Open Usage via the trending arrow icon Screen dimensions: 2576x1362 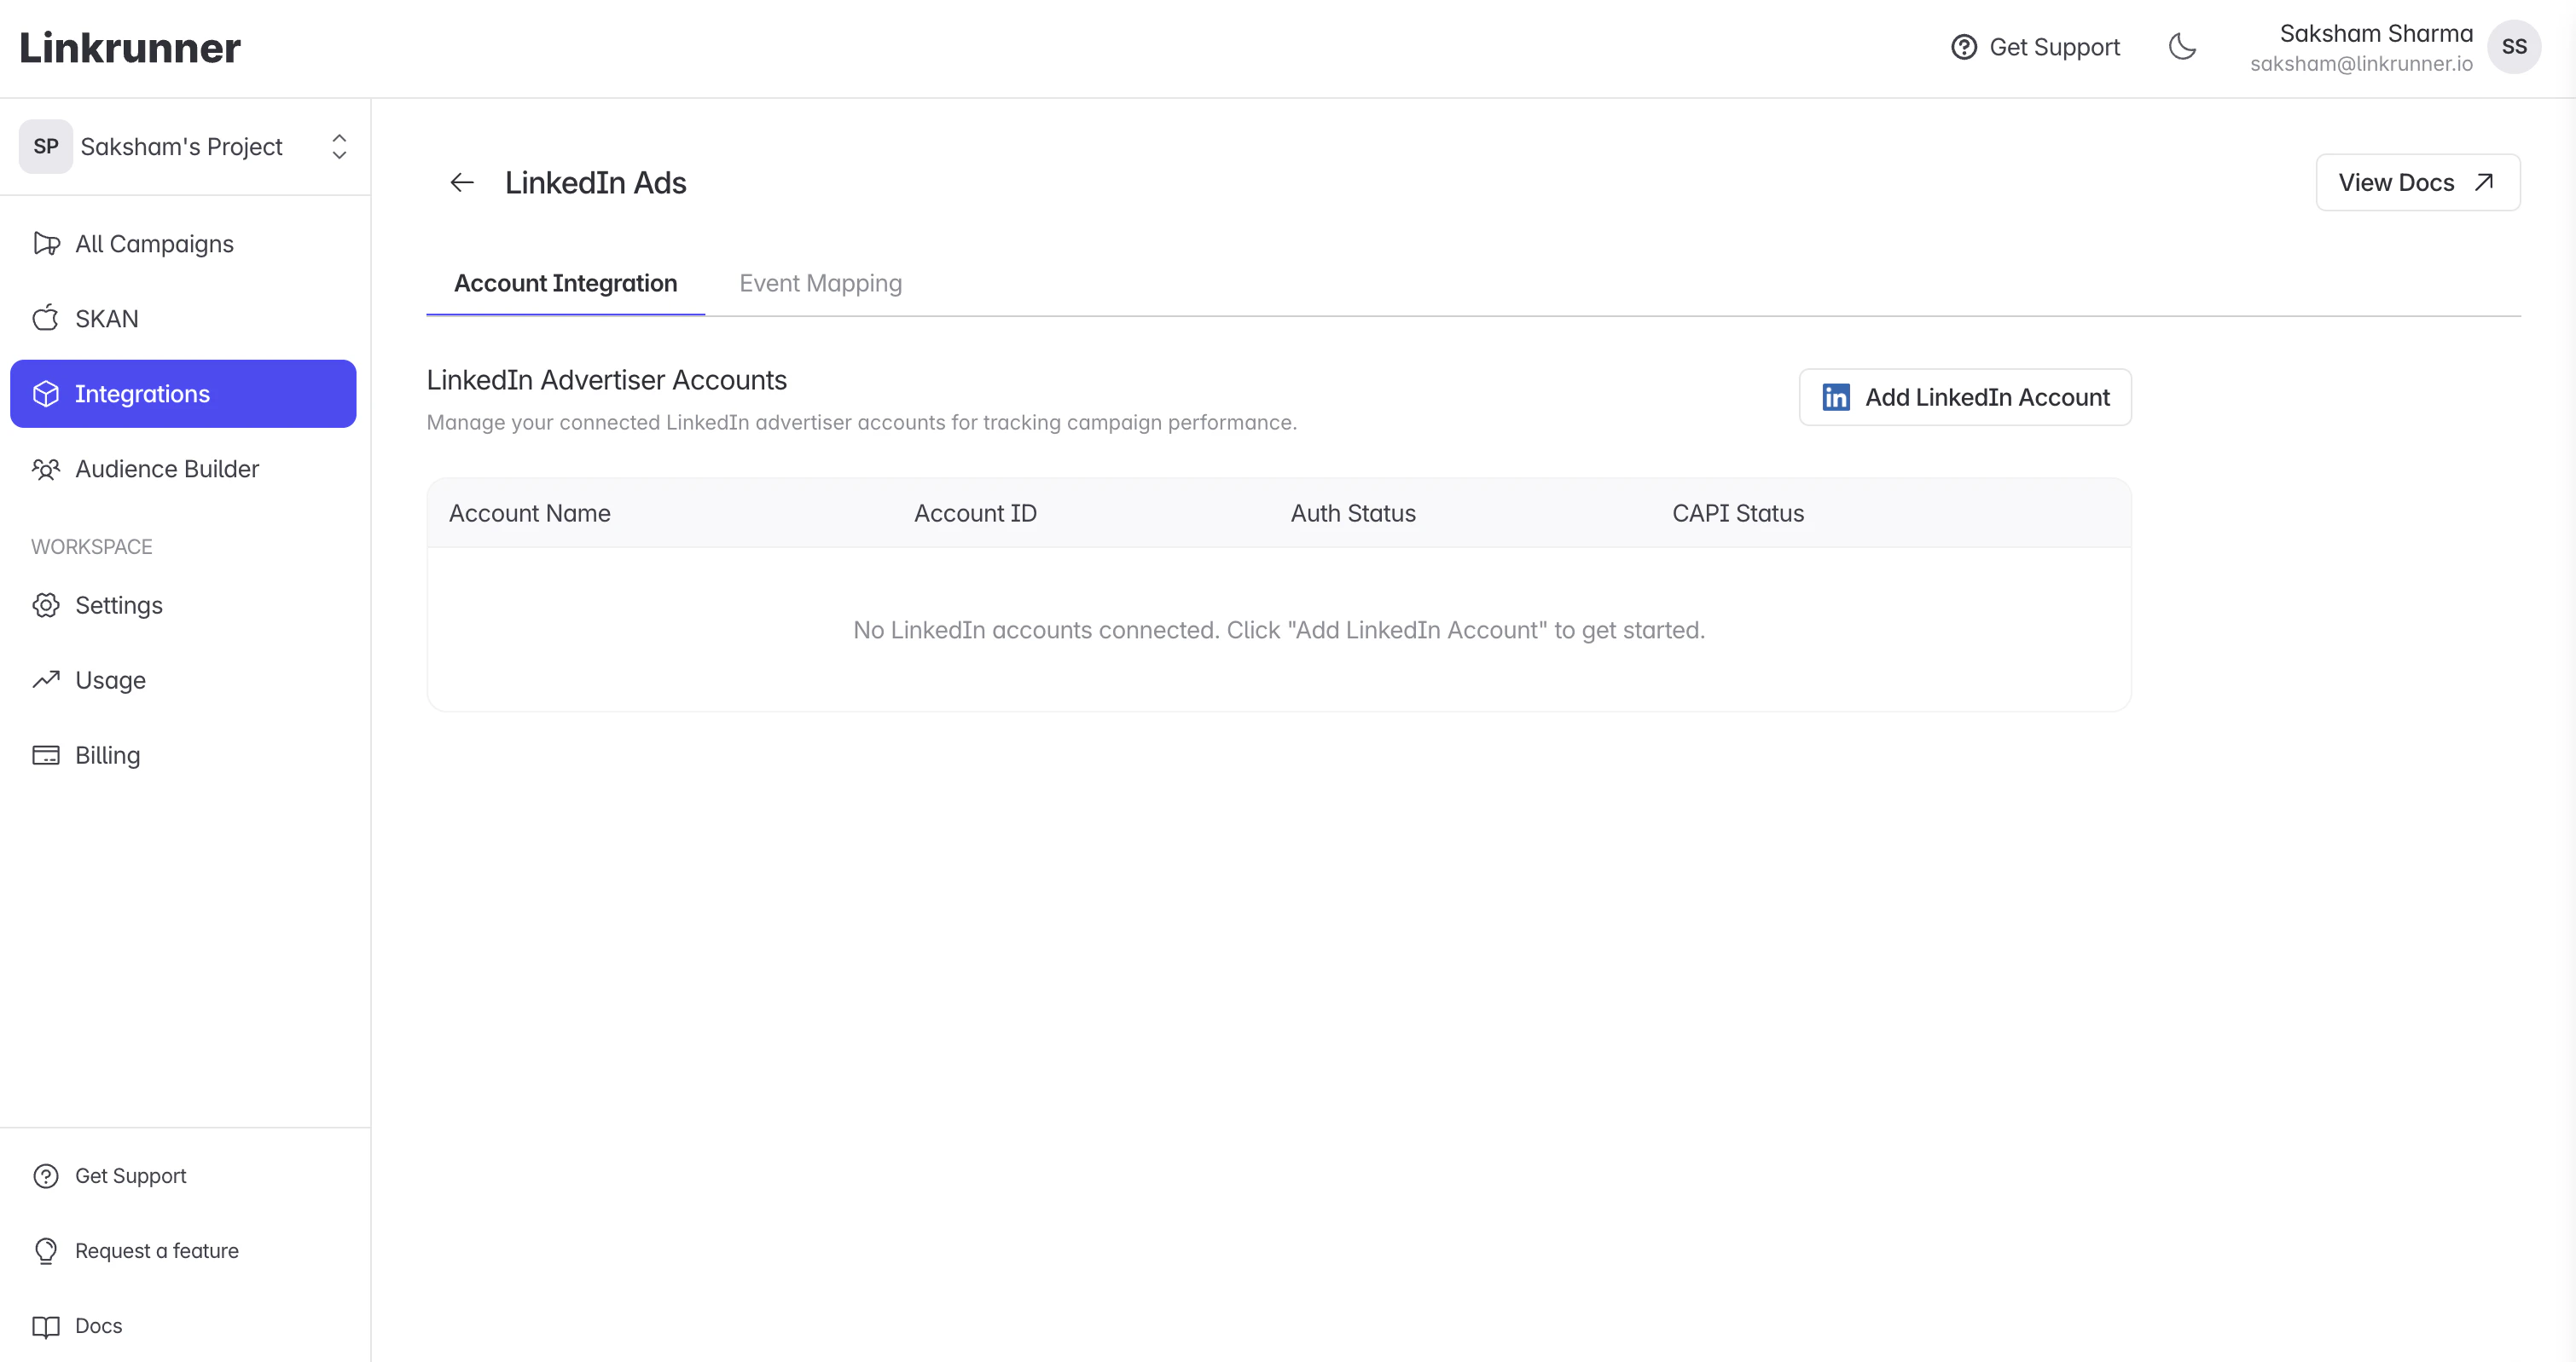pos(46,679)
